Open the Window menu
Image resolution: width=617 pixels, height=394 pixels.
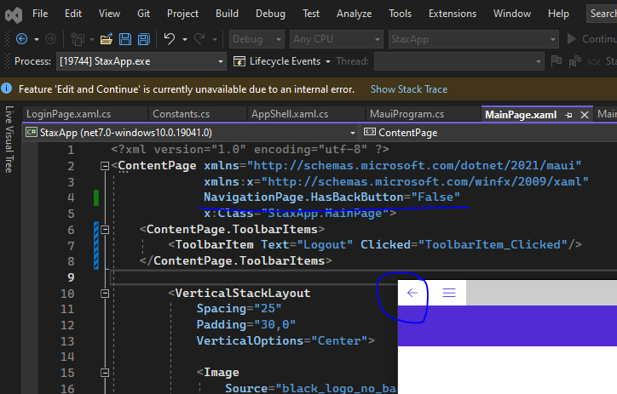(512, 14)
